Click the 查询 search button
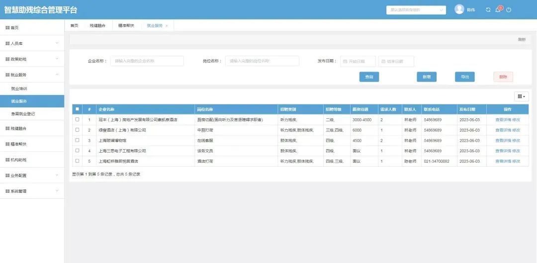 pos(369,77)
